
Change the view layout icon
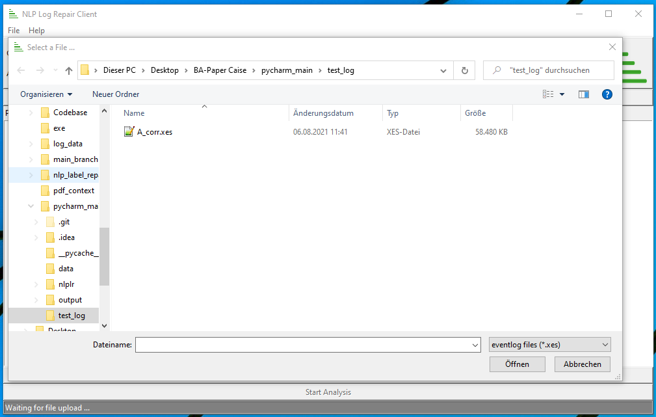[x=547, y=94]
